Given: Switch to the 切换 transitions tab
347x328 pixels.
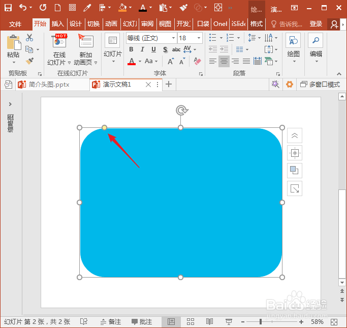Looking at the screenshot, I should (93, 24).
